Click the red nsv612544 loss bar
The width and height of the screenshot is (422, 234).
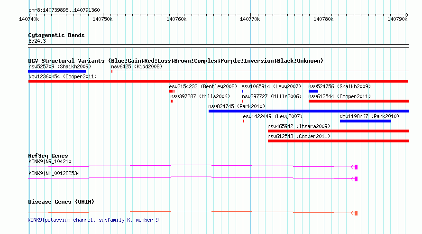tap(359, 101)
